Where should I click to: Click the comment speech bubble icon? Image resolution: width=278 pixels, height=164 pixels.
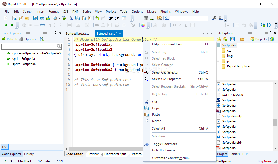[42, 25]
